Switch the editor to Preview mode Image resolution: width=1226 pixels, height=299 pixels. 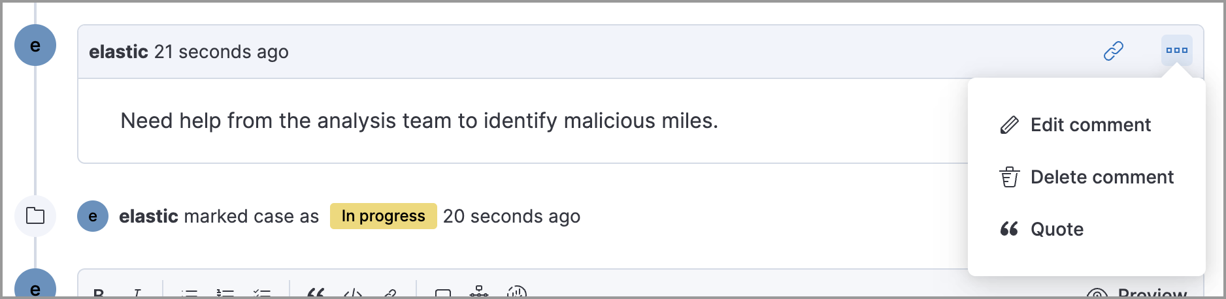(x=1137, y=293)
